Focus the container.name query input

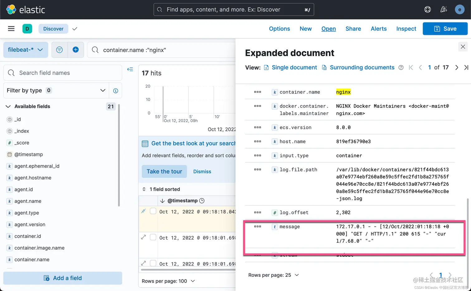coord(162,50)
